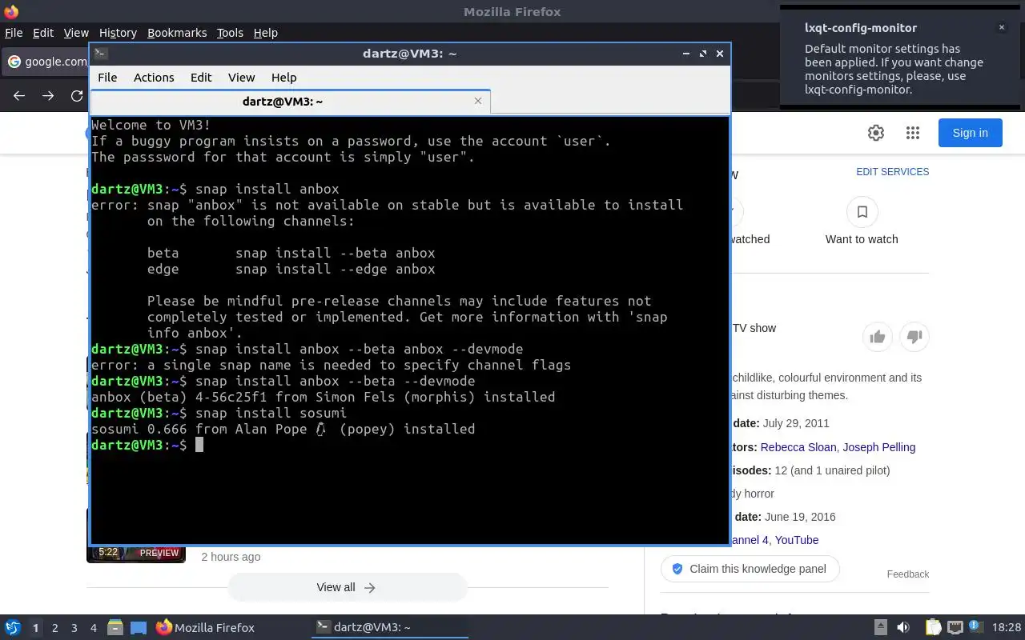Image resolution: width=1025 pixels, height=640 pixels.
Task: Open Firefox Bookmarks menu
Action: [x=177, y=33]
